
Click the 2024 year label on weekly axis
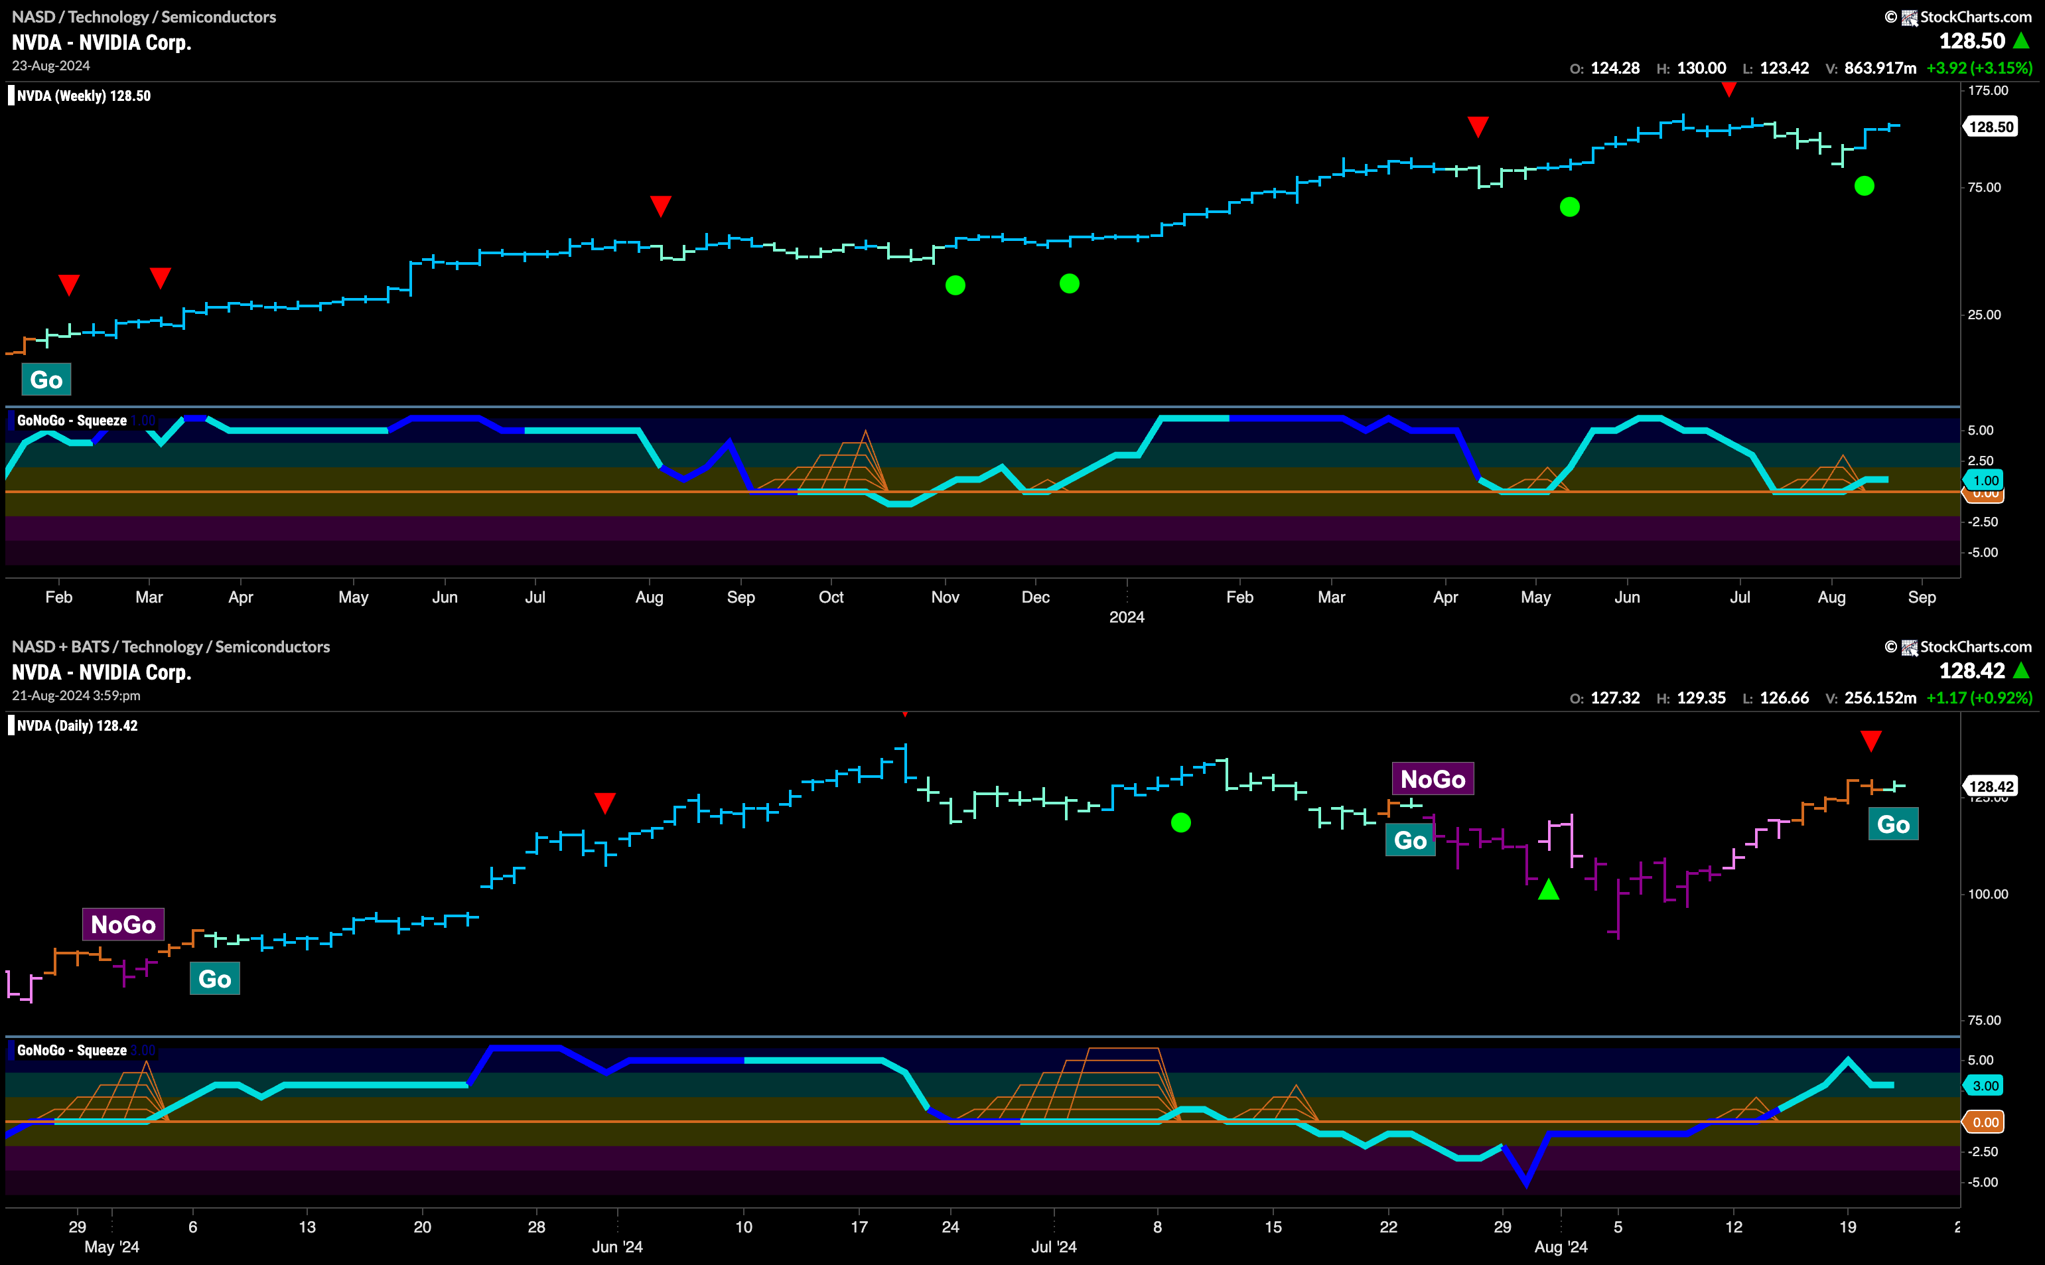coord(1127,617)
